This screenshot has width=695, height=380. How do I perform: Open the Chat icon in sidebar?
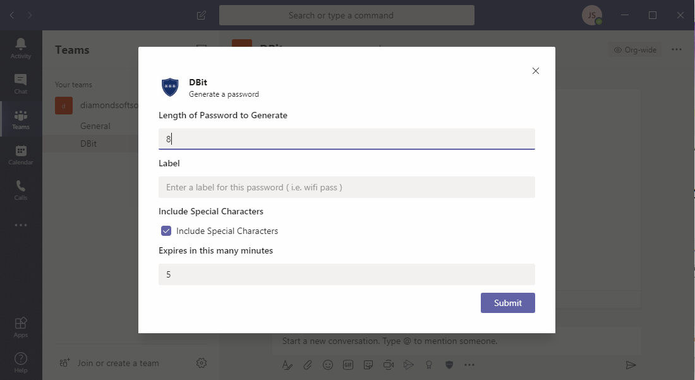[21, 80]
